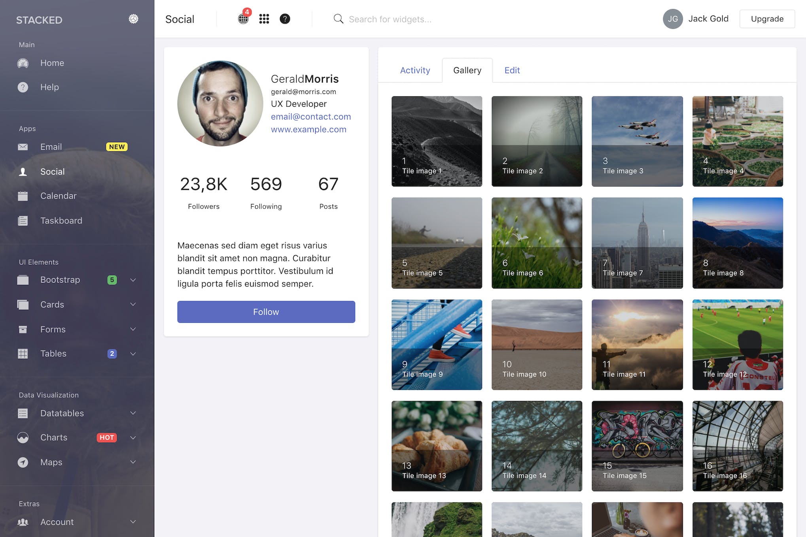Open the apps grid icon in header
This screenshot has height=537, width=806.
(x=264, y=19)
